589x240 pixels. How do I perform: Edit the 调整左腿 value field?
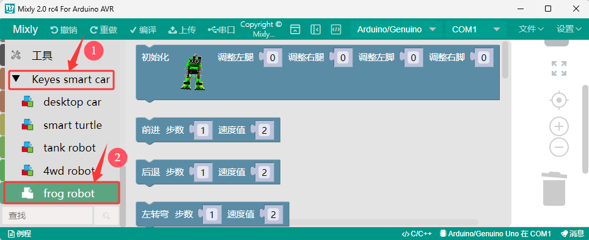coord(273,57)
